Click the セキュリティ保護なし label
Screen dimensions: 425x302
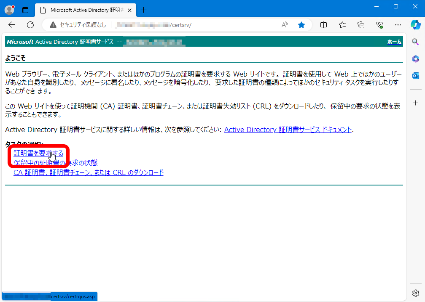[83, 25]
